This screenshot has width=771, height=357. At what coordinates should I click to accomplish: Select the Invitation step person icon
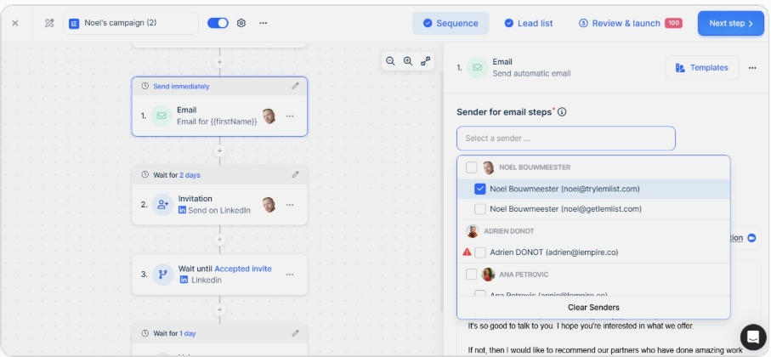click(x=162, y=205)
